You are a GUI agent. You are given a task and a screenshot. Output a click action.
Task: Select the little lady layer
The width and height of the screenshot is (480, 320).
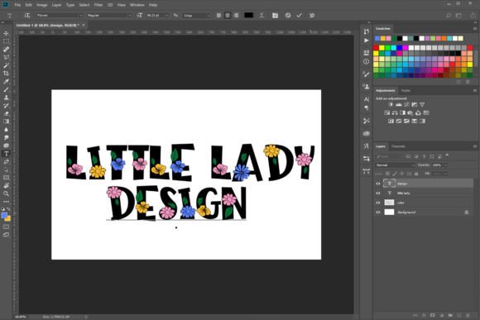(425, 193)
